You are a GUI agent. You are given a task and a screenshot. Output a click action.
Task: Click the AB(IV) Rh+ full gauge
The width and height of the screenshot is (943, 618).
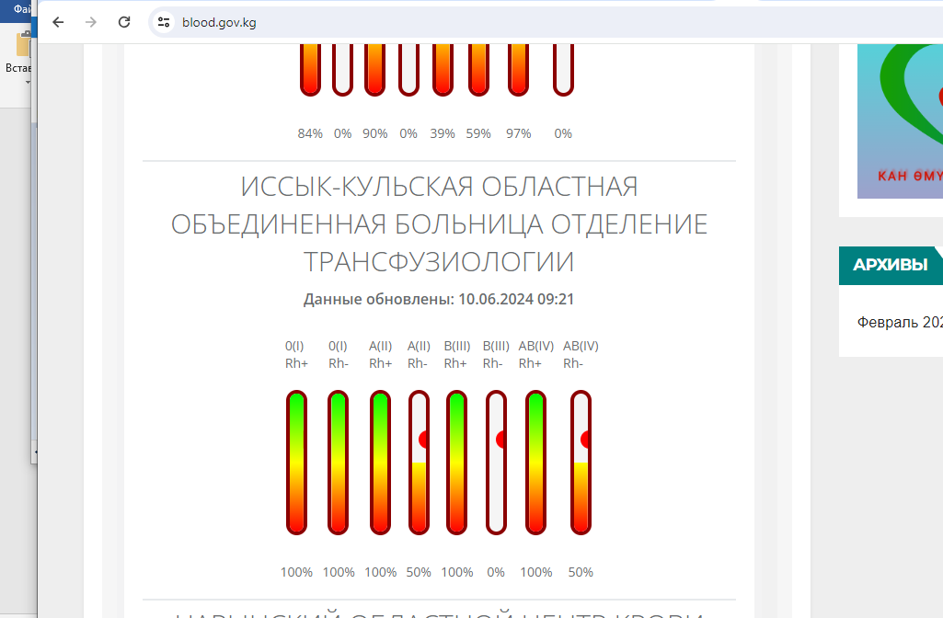click(x=535, y=462)
